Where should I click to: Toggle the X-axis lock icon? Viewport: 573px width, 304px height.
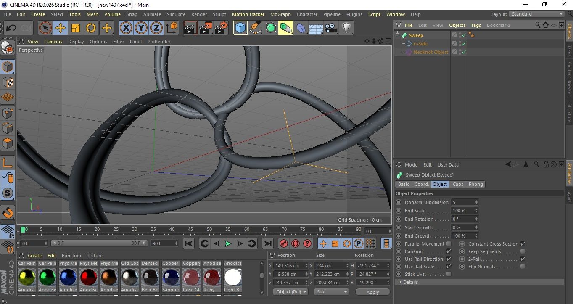126,28
